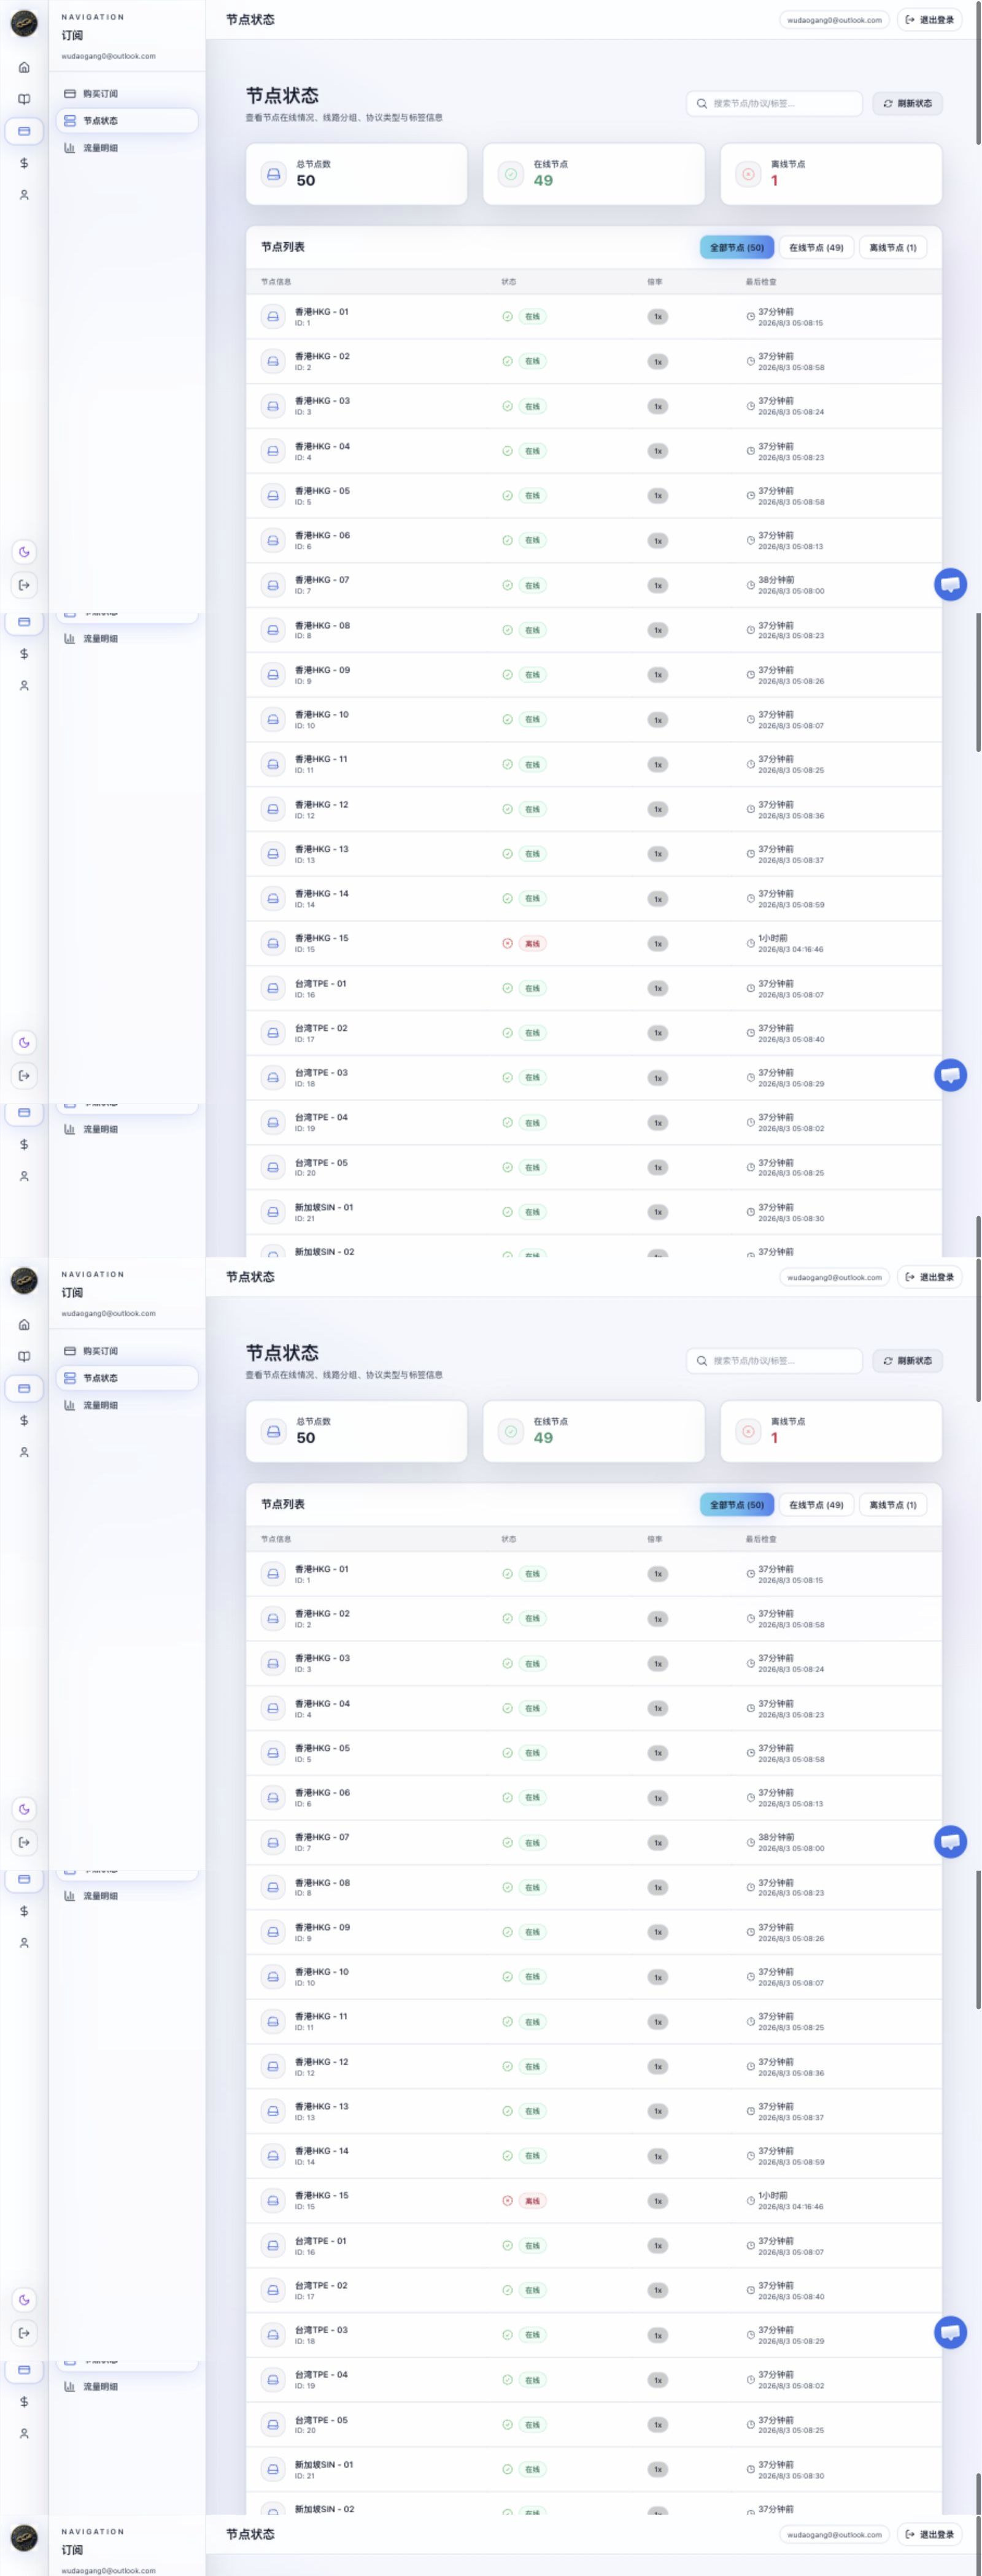The height and width of the screenshot is (2576, 982).
Task: Click 2026/8/3 04:16:46 timestamp in upper copy
Action: (x=791, y=949)
